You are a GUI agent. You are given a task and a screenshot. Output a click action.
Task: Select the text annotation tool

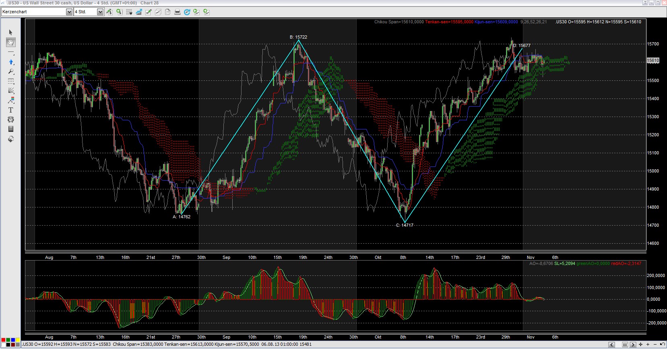tap(11, 110)
